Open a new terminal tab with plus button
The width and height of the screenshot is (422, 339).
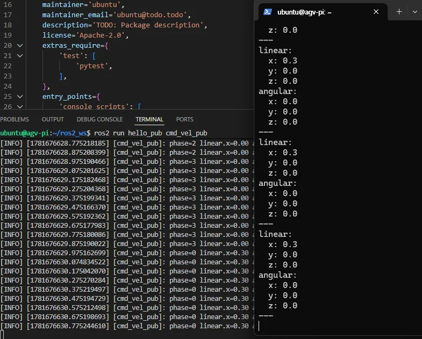point(399,12)
